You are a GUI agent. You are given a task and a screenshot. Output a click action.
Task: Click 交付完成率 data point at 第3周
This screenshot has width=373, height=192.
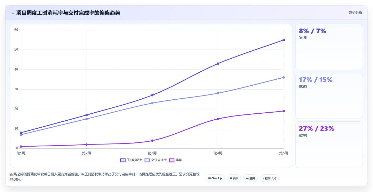coord(152,103)
